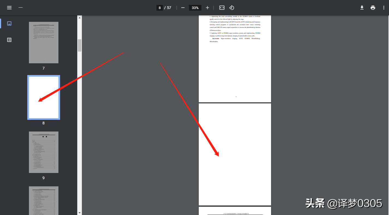Toggle the sidebar with hamburger menu icon

click(x=9, y=8)
